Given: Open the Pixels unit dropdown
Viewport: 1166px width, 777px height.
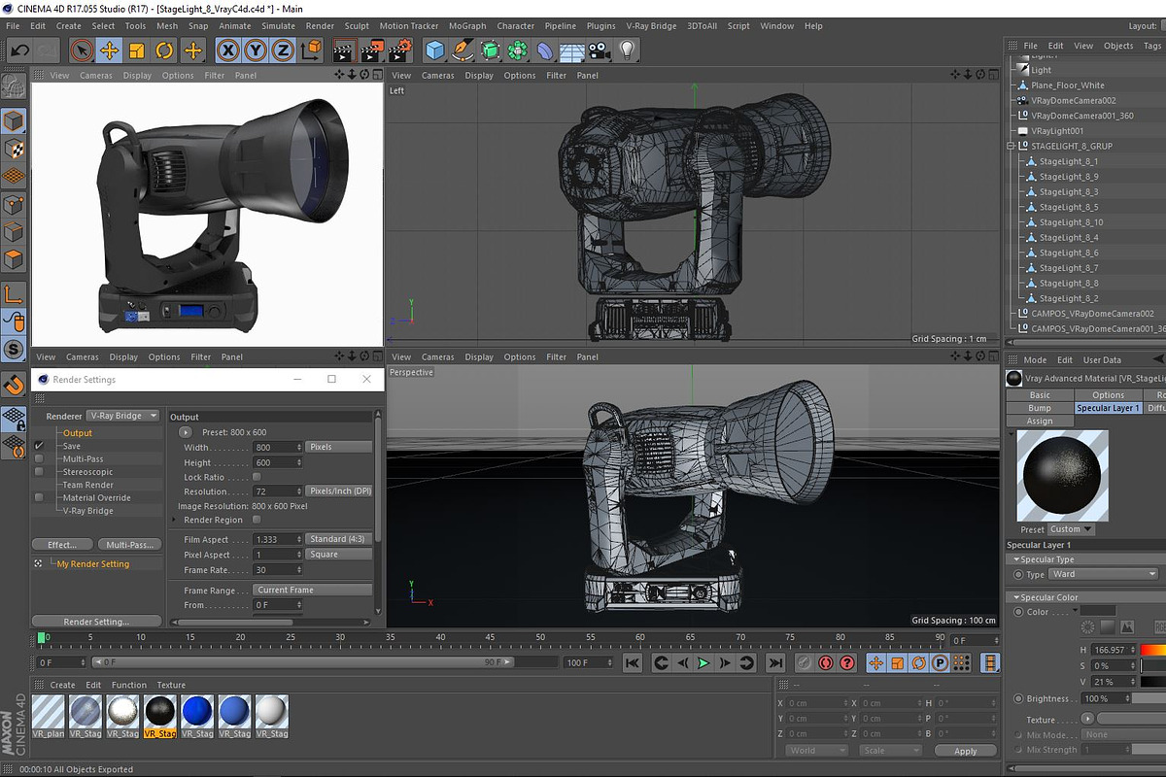Looking at the screenshot, I should (x=339, y=447).
